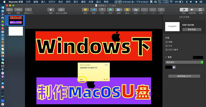Open the 窗口 menu

click(98, 2)
